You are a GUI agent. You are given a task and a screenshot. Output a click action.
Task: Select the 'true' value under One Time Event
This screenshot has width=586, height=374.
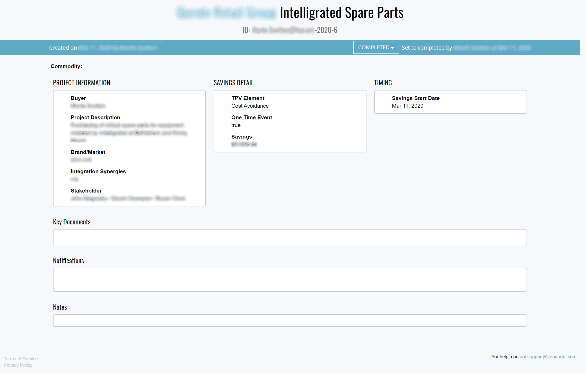tap(236, 125)
